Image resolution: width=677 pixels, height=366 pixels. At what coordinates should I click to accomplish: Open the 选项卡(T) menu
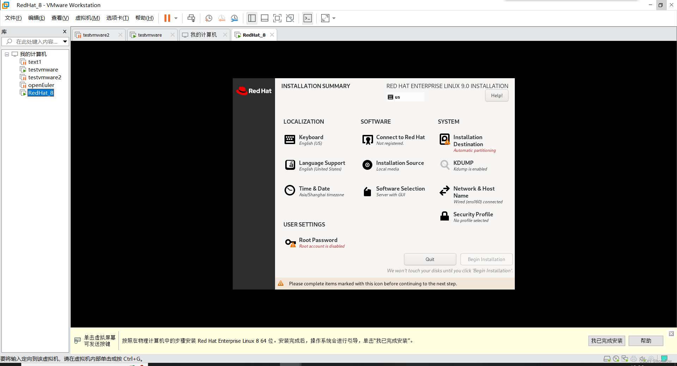[x=118, y=18]
